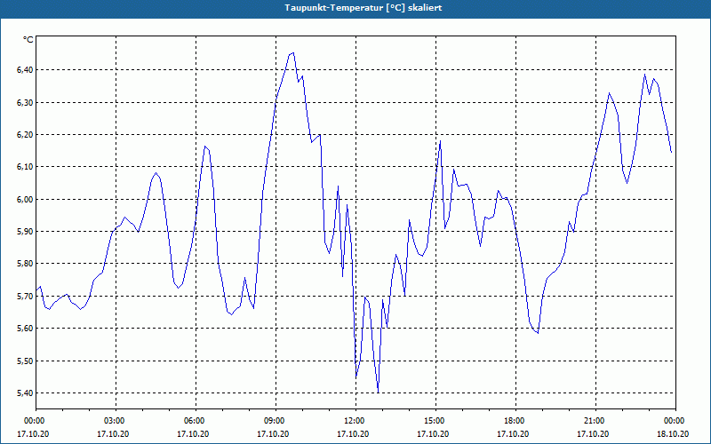Click the "00:00" time label above 18.10.20
The image size is (711, 444).
click(x=674, y=421)
